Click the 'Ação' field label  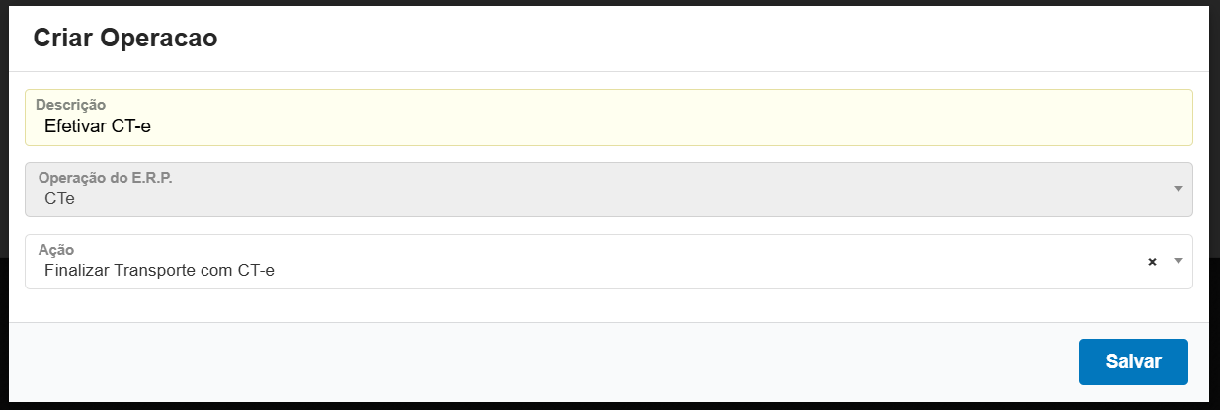coord(55,250)
